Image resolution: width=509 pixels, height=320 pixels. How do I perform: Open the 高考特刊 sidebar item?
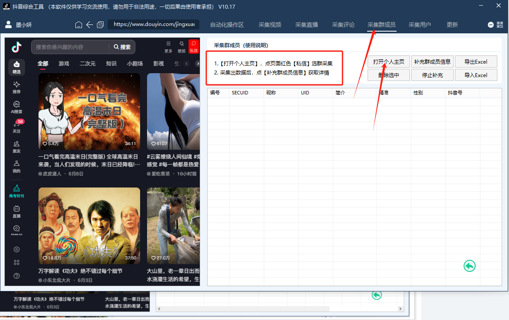tap(16, 191)
